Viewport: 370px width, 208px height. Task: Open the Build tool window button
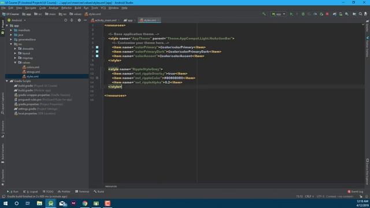pyautogui.click(x=99, y=191)
